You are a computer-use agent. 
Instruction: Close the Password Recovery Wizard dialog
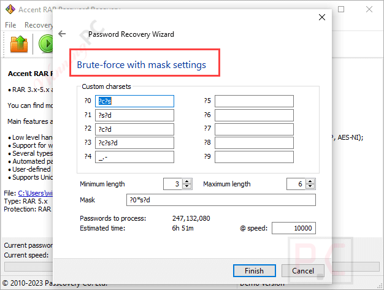pos(322,17)
